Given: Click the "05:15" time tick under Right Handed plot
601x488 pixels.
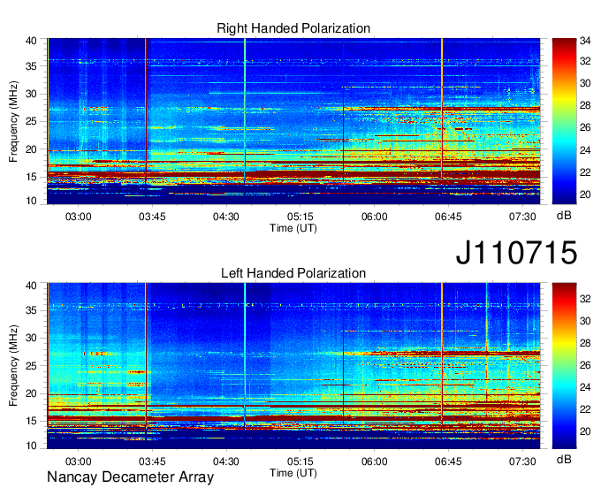Looking at the screenshot, I should [300, 217].
